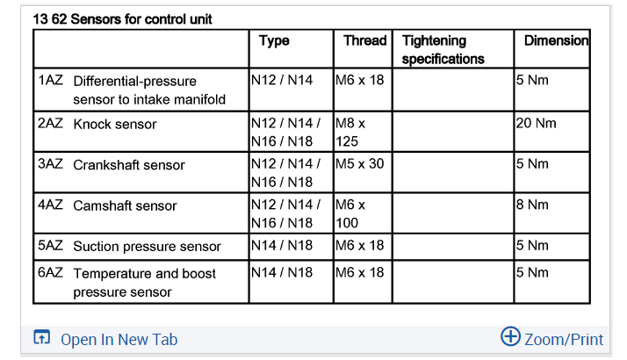This screenshot has width=627, height=360.
Task: Click the Tightening specifications column header
Action: (x=443, y=50)
